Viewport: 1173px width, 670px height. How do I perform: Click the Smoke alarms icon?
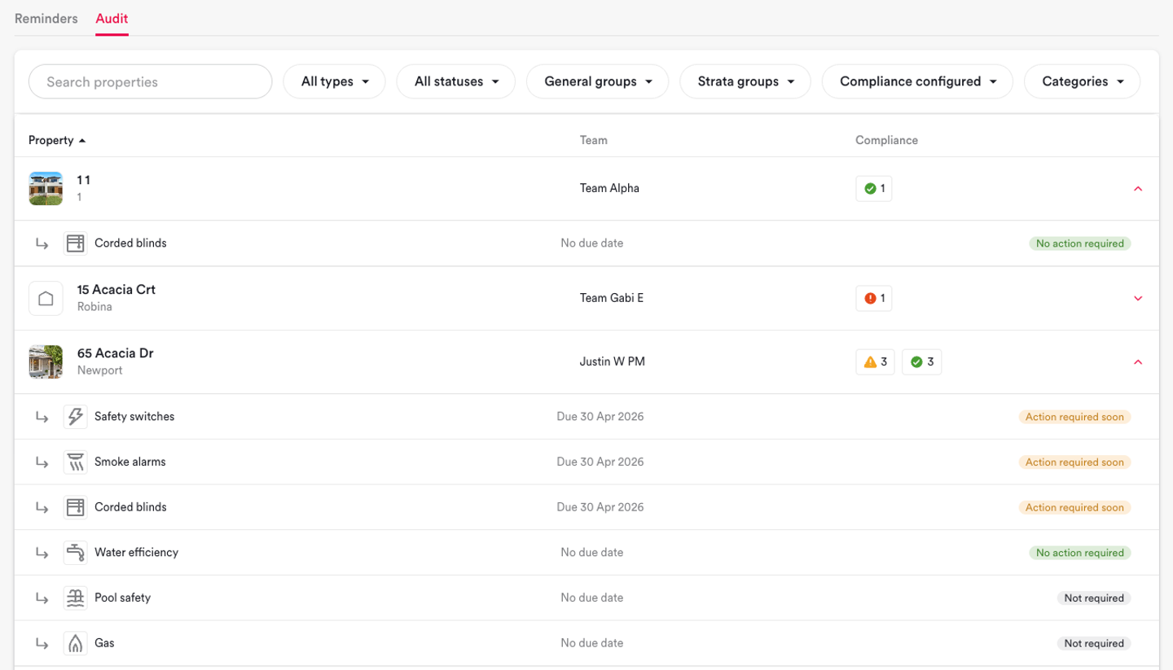(x=75, y=462)
